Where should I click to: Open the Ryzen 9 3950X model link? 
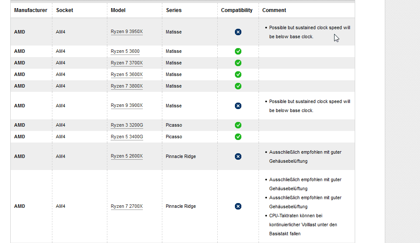point(127,32)
